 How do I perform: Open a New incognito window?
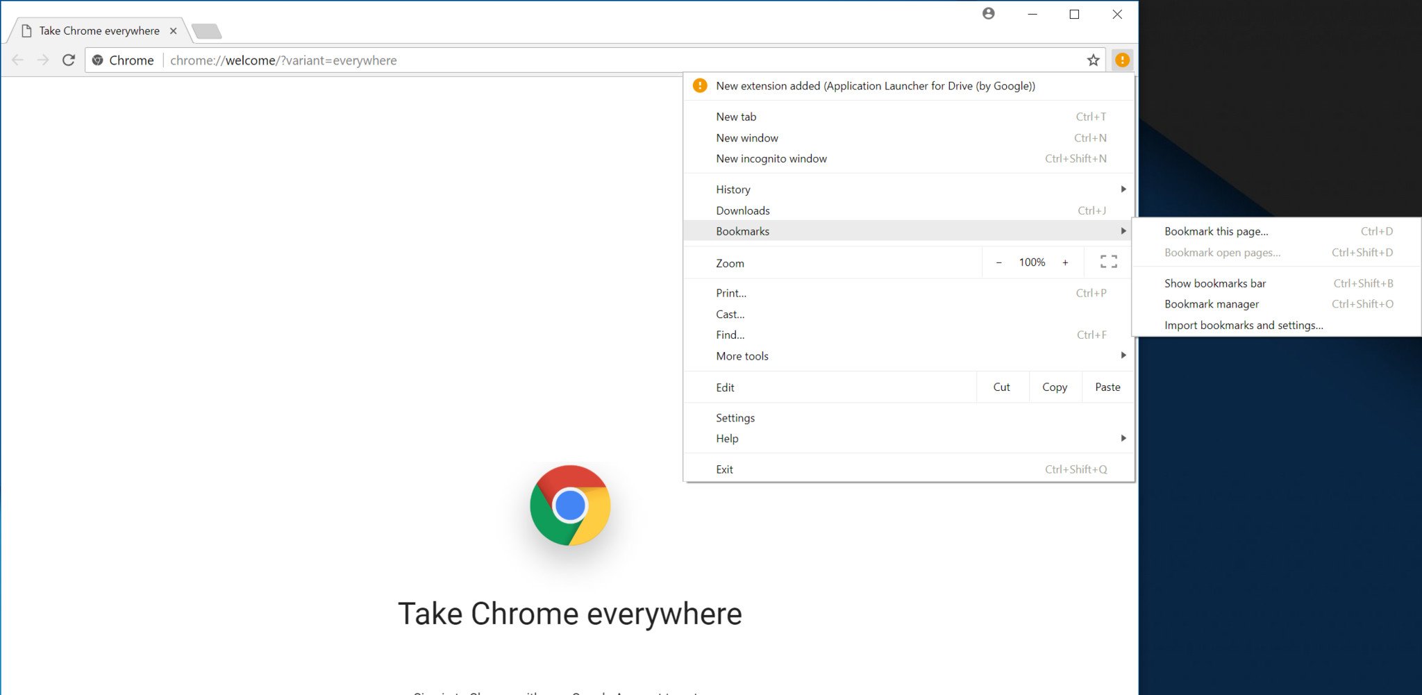(909, 158)
